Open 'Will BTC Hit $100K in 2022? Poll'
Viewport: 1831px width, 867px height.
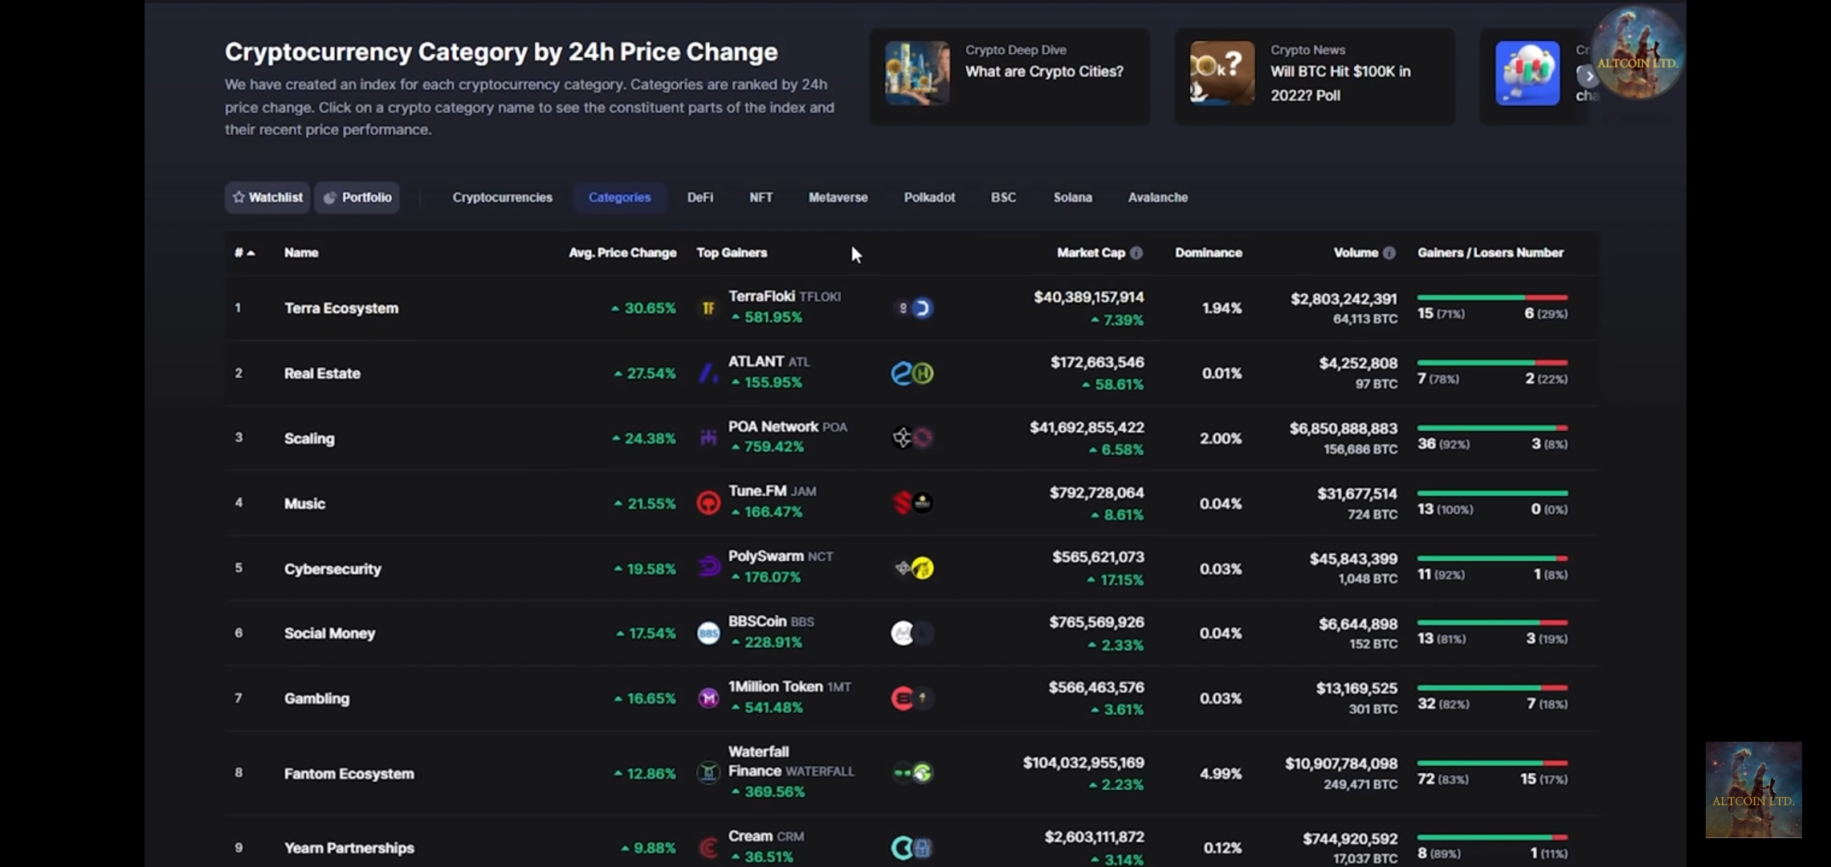(x=1340, y=83)
